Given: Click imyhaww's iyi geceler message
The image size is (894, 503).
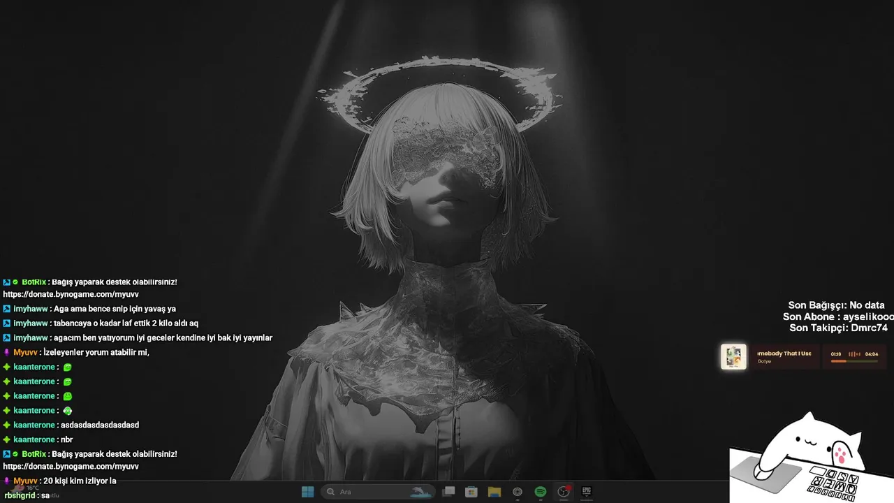Looking at the screenshot, I should tap(138, 338).
